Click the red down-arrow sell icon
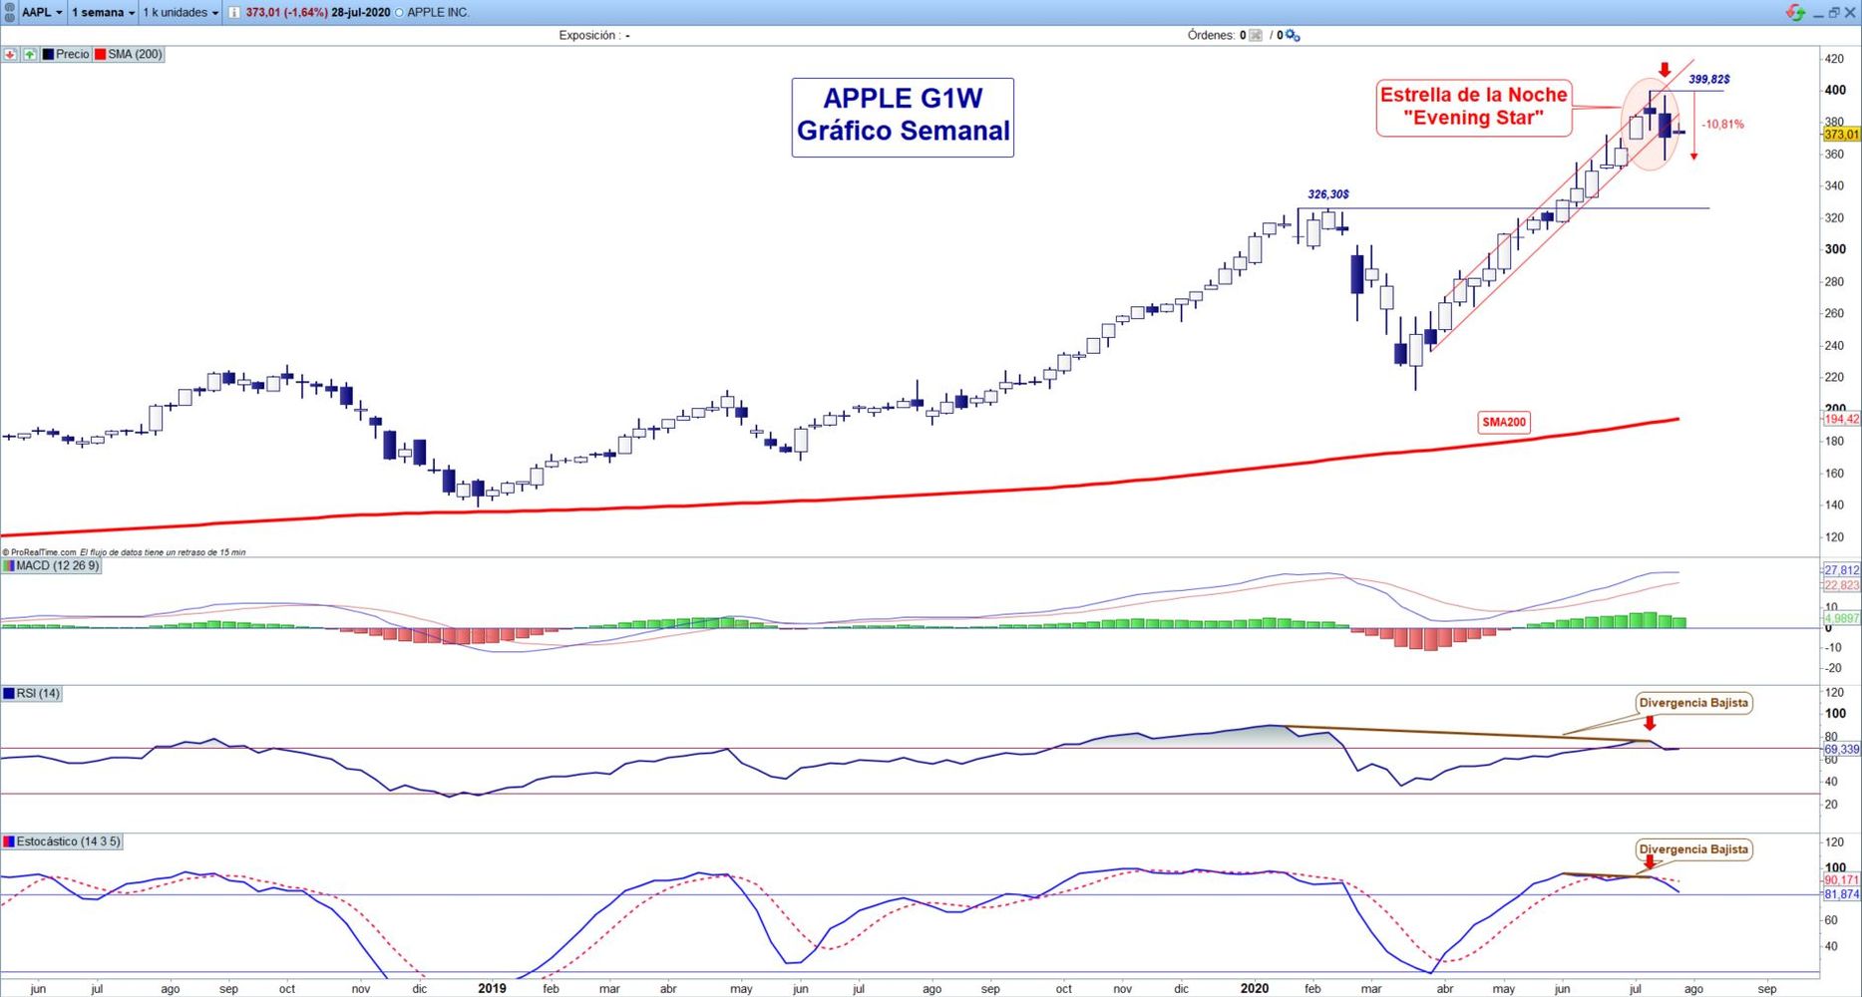This screenshot has width=1862, height=997. (11, 54)
